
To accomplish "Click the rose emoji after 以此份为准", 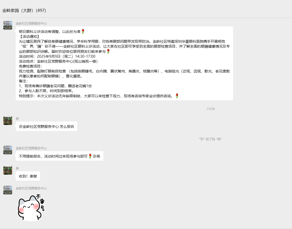I will 83,31.
